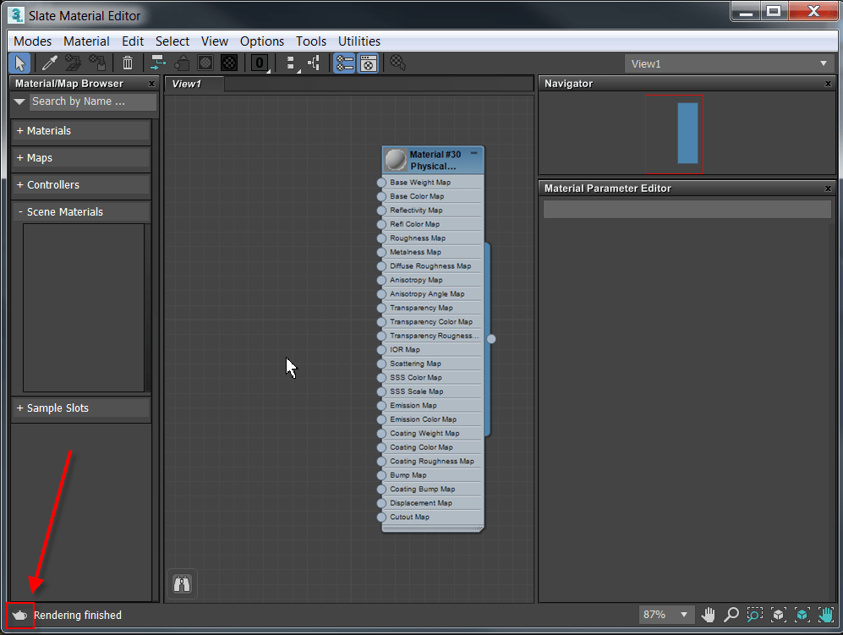Click Zoom Extents Selected teal cube icon
This screenshot has height=635, width=843.
(x=802, y=615)
